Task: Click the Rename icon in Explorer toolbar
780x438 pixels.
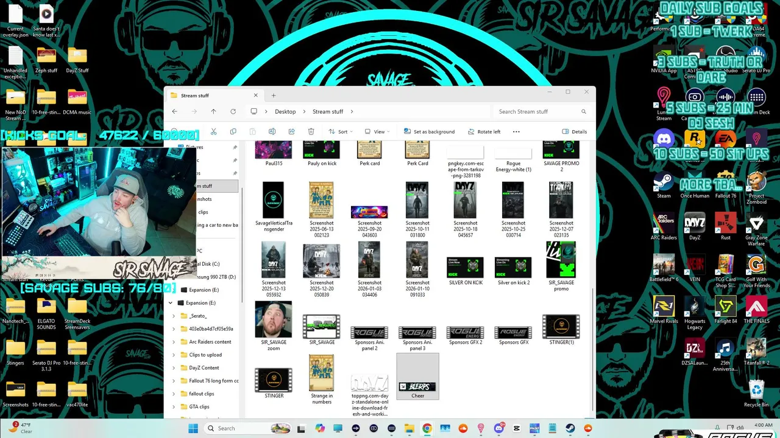Action: (x=272, y=131)
